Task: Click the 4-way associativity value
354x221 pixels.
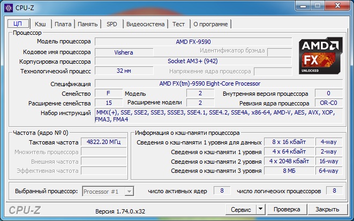Action: [329, 142]
